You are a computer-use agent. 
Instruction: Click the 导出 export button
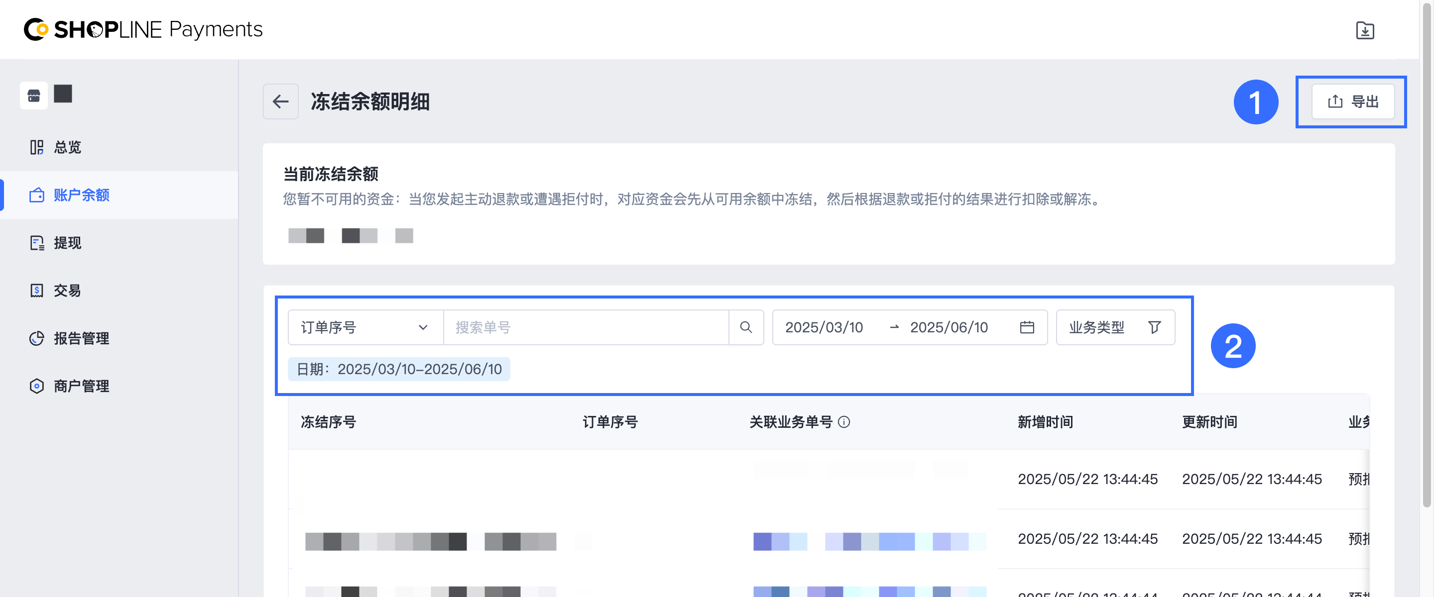(1353, 102)
